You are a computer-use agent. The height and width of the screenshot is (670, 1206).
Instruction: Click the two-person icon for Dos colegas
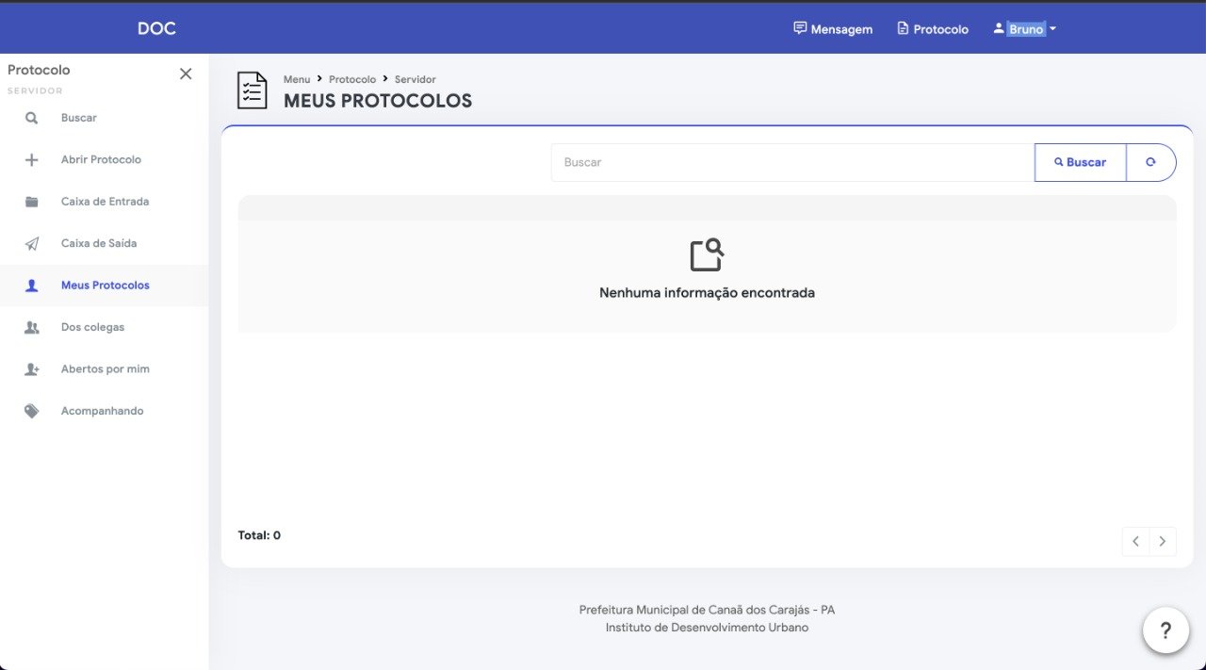(x=32, y=327)
